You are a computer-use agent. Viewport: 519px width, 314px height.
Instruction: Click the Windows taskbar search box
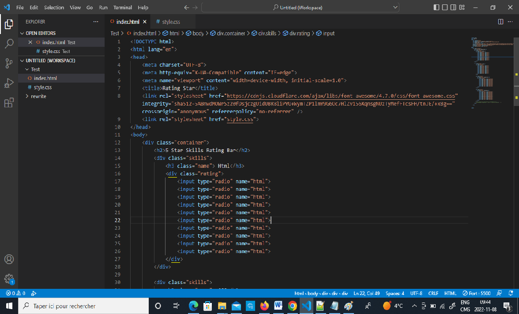point(83,306)
